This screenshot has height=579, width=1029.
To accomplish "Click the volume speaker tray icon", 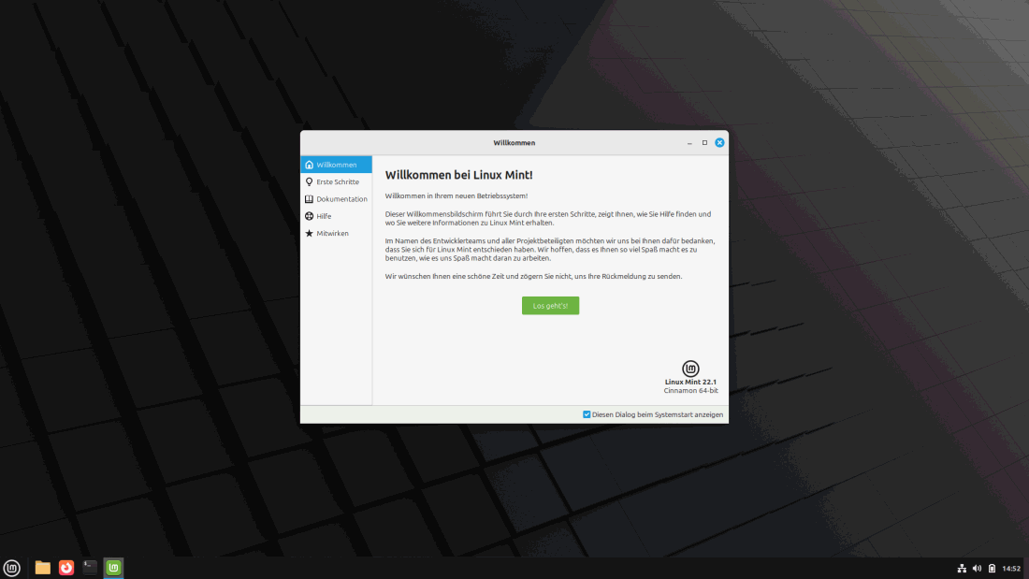I will [x=977, y=569].
